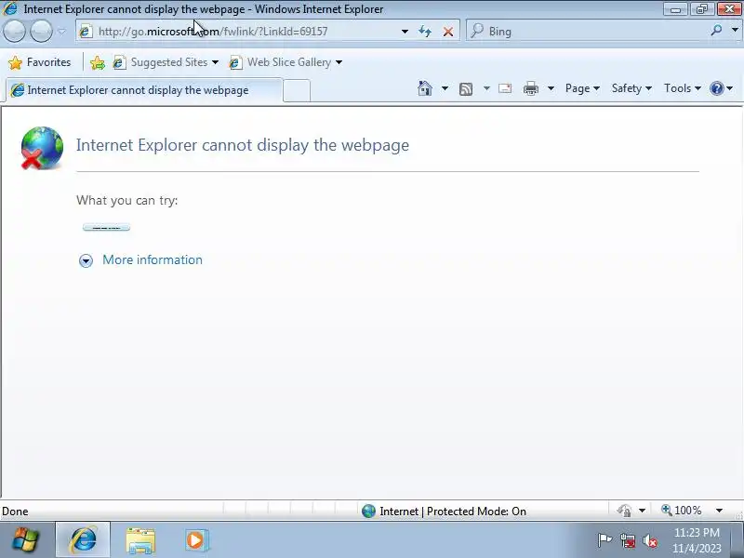Open the Action Center flag icon
The image size is (744, 558).
point(604,540)
